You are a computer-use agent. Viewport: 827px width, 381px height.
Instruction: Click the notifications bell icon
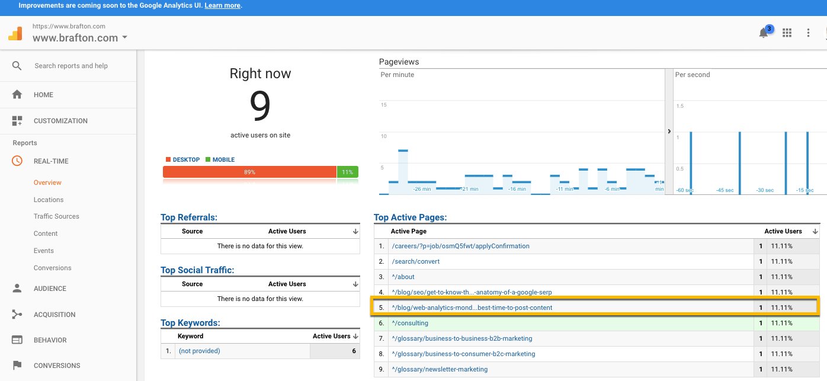(764, 33)
